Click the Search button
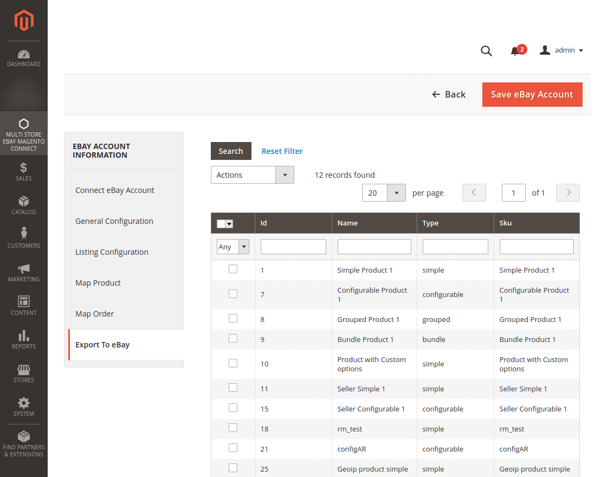This screenshot has width=607, height=477. coord(231,151)
